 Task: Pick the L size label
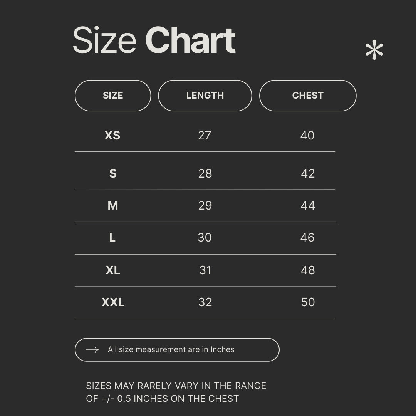[x=112, y=238]
